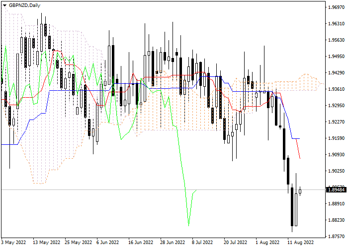Click the 1.95630 price axis label

[336, 40]
